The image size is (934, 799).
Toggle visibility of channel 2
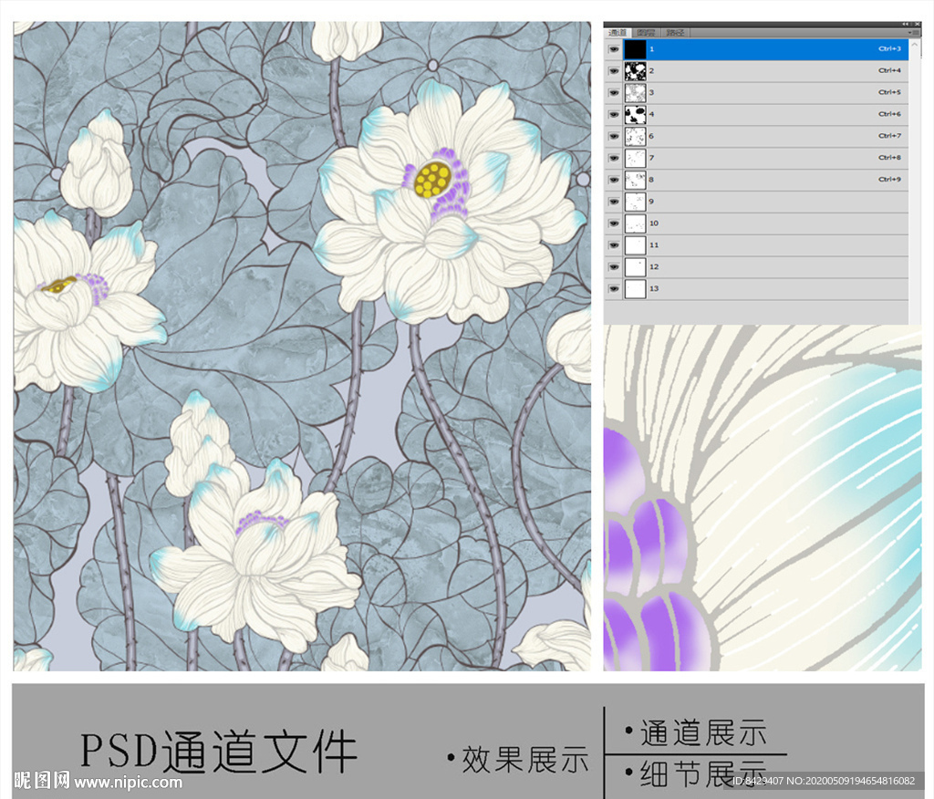[613, 70]
